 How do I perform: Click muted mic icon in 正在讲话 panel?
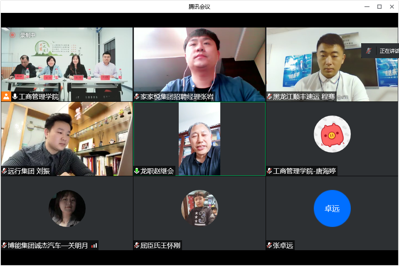click(368, 51)
